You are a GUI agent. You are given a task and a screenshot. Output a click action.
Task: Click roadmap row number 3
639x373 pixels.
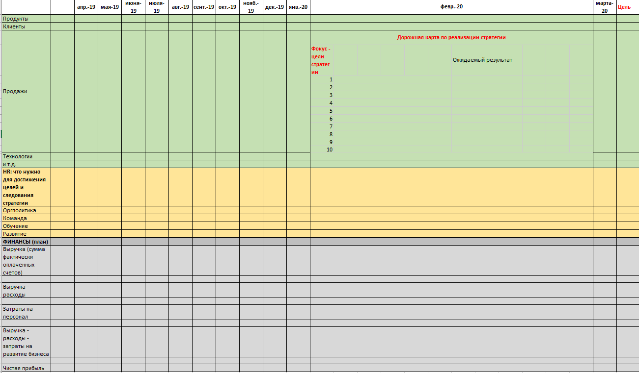(x=322, y=95)
